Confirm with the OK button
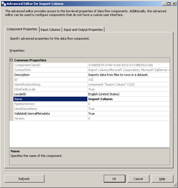 click(x=115, y=179)
